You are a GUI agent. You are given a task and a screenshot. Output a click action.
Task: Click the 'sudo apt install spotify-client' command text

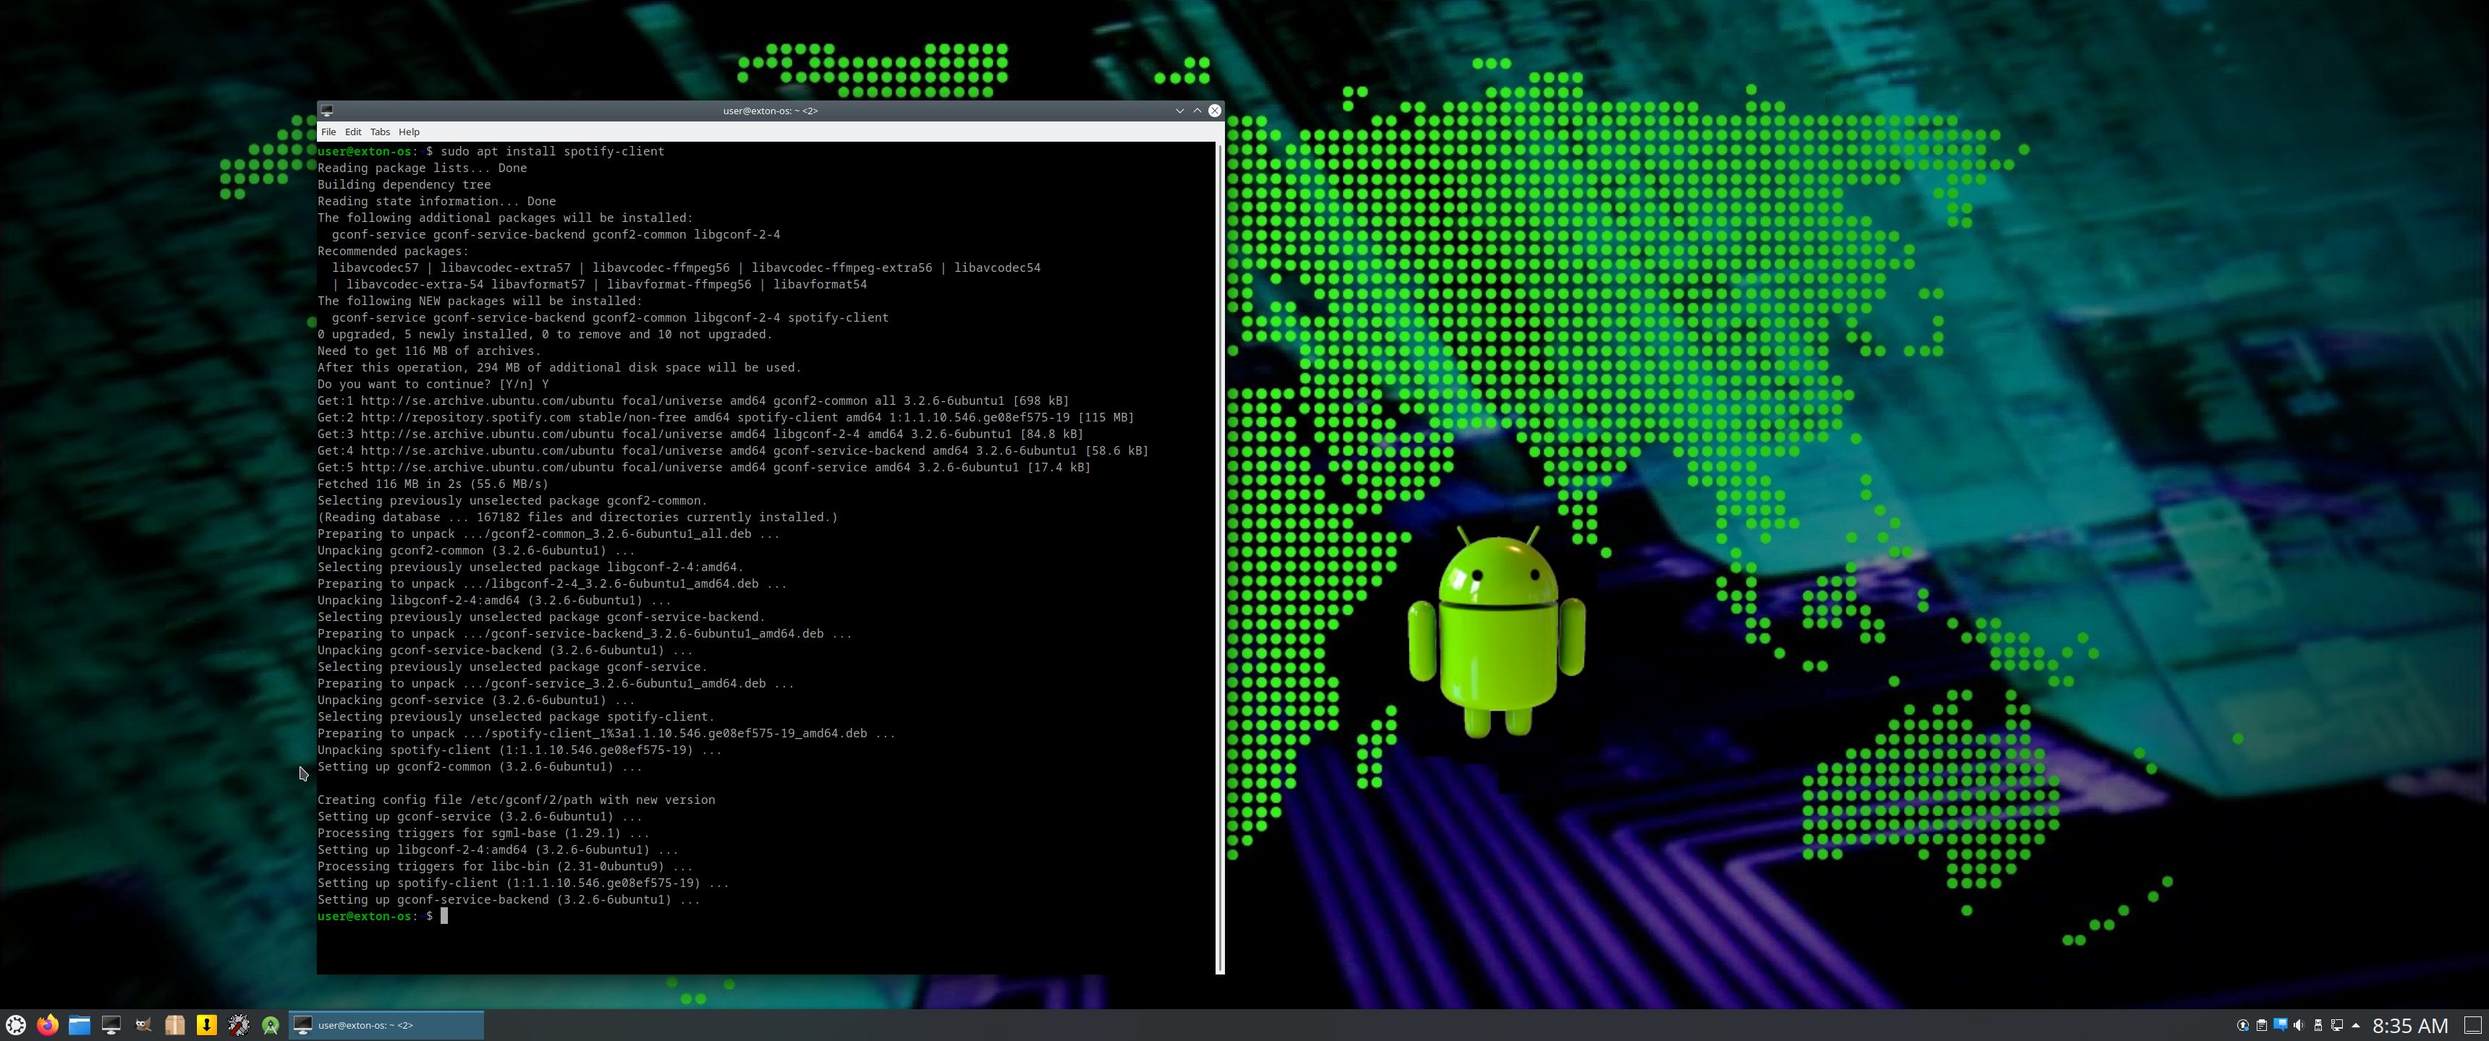552,150
